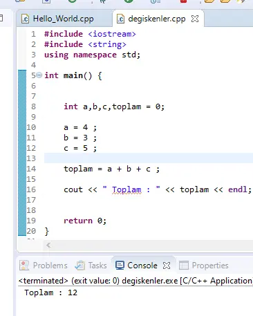Click the 'a = 4 ;' assignment
The width and height of the screenshot is (253, 316).
[x=80, y=127]
